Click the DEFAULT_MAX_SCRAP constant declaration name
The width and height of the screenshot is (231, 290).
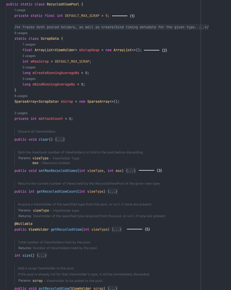point(82,16)
